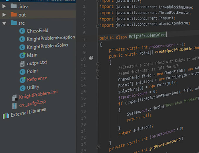Click the highlighted KnightProblemSolver class name in editor
Screen dimensions: 199x153
(147, 36)
